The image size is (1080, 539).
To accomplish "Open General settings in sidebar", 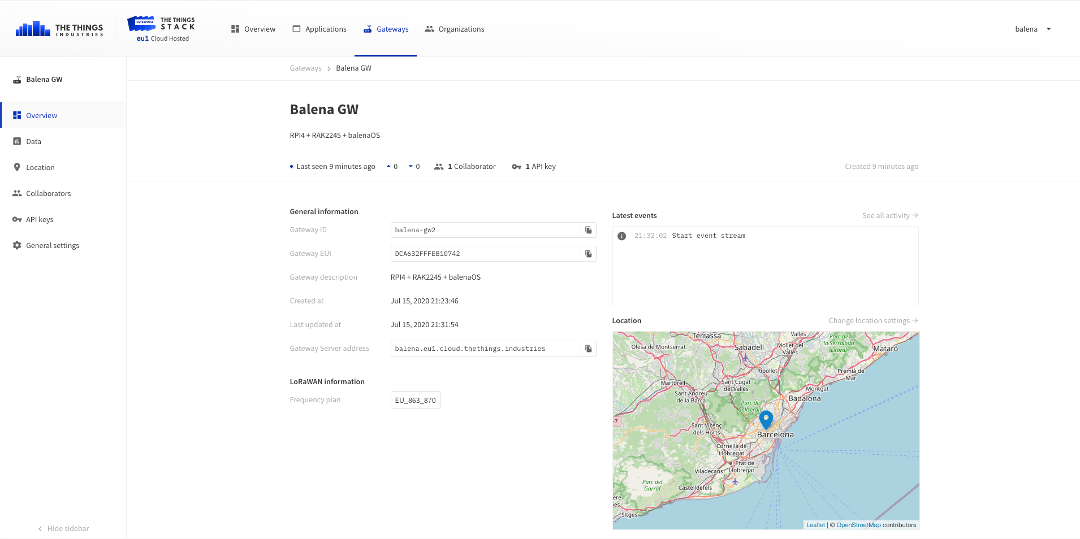I will pyautogui.click(x=52, y=246).
